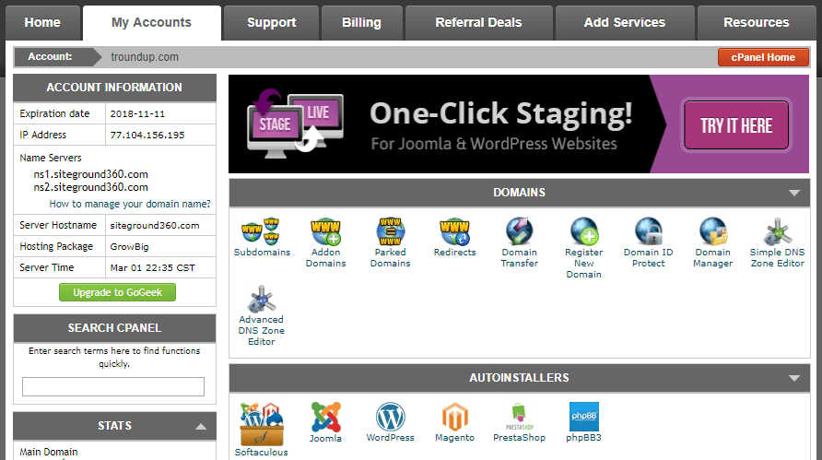Screen dimensions: 822x460
Task: Open the Subdomains icon
Action: [262, 230]
